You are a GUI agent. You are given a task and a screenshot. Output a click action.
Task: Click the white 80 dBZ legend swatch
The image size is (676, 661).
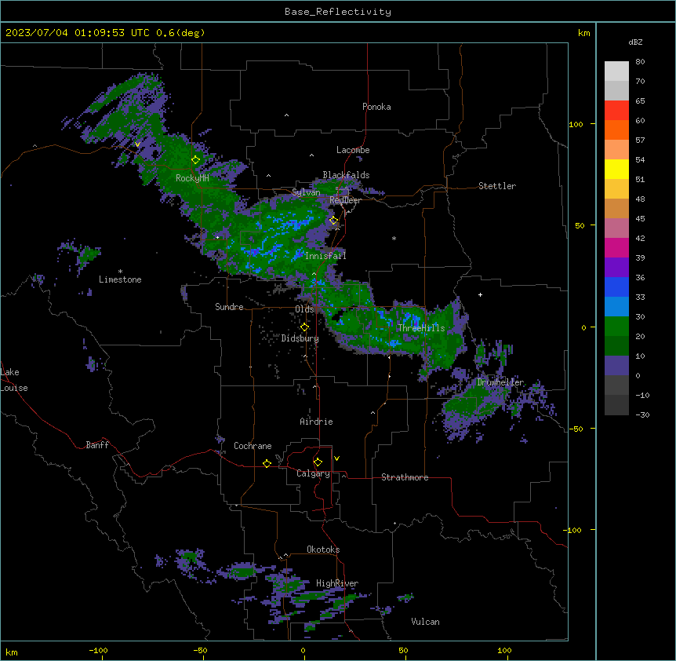click(x=616, y=71)
